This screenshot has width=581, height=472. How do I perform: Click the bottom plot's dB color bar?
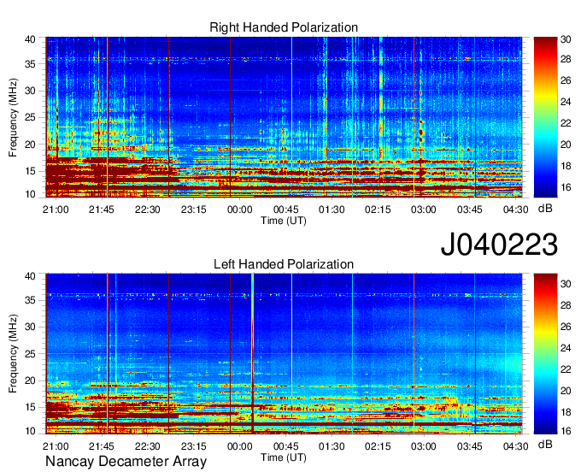(545, 354)
